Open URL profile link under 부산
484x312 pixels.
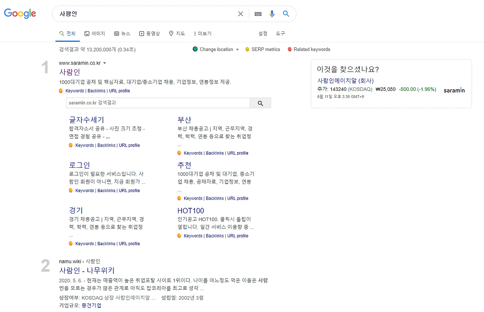coord(238,153)
